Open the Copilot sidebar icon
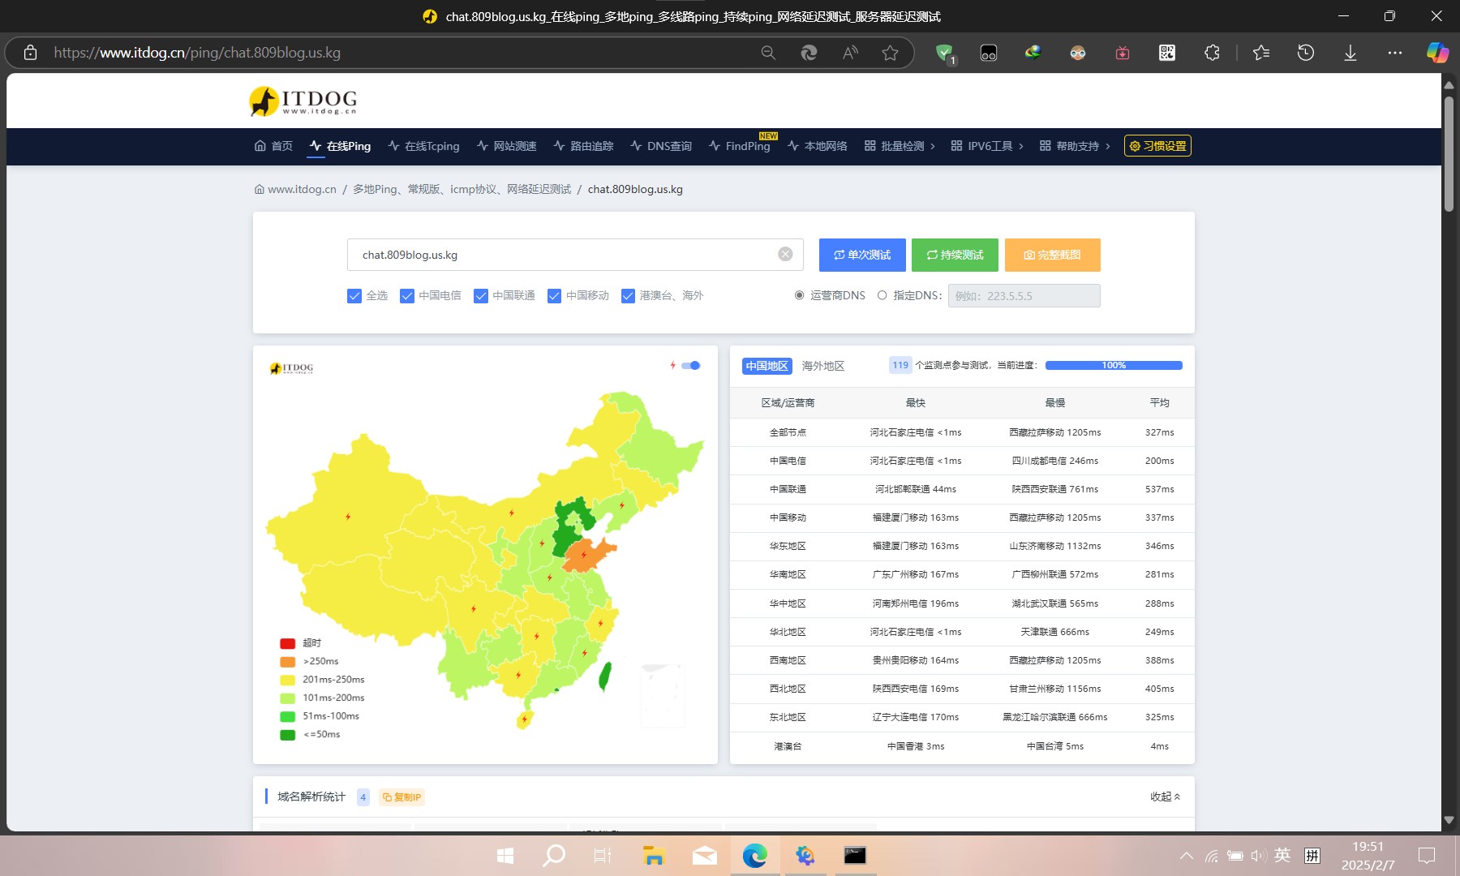The width and height of the screenshot is (1460, 876). pos(1437,53)
